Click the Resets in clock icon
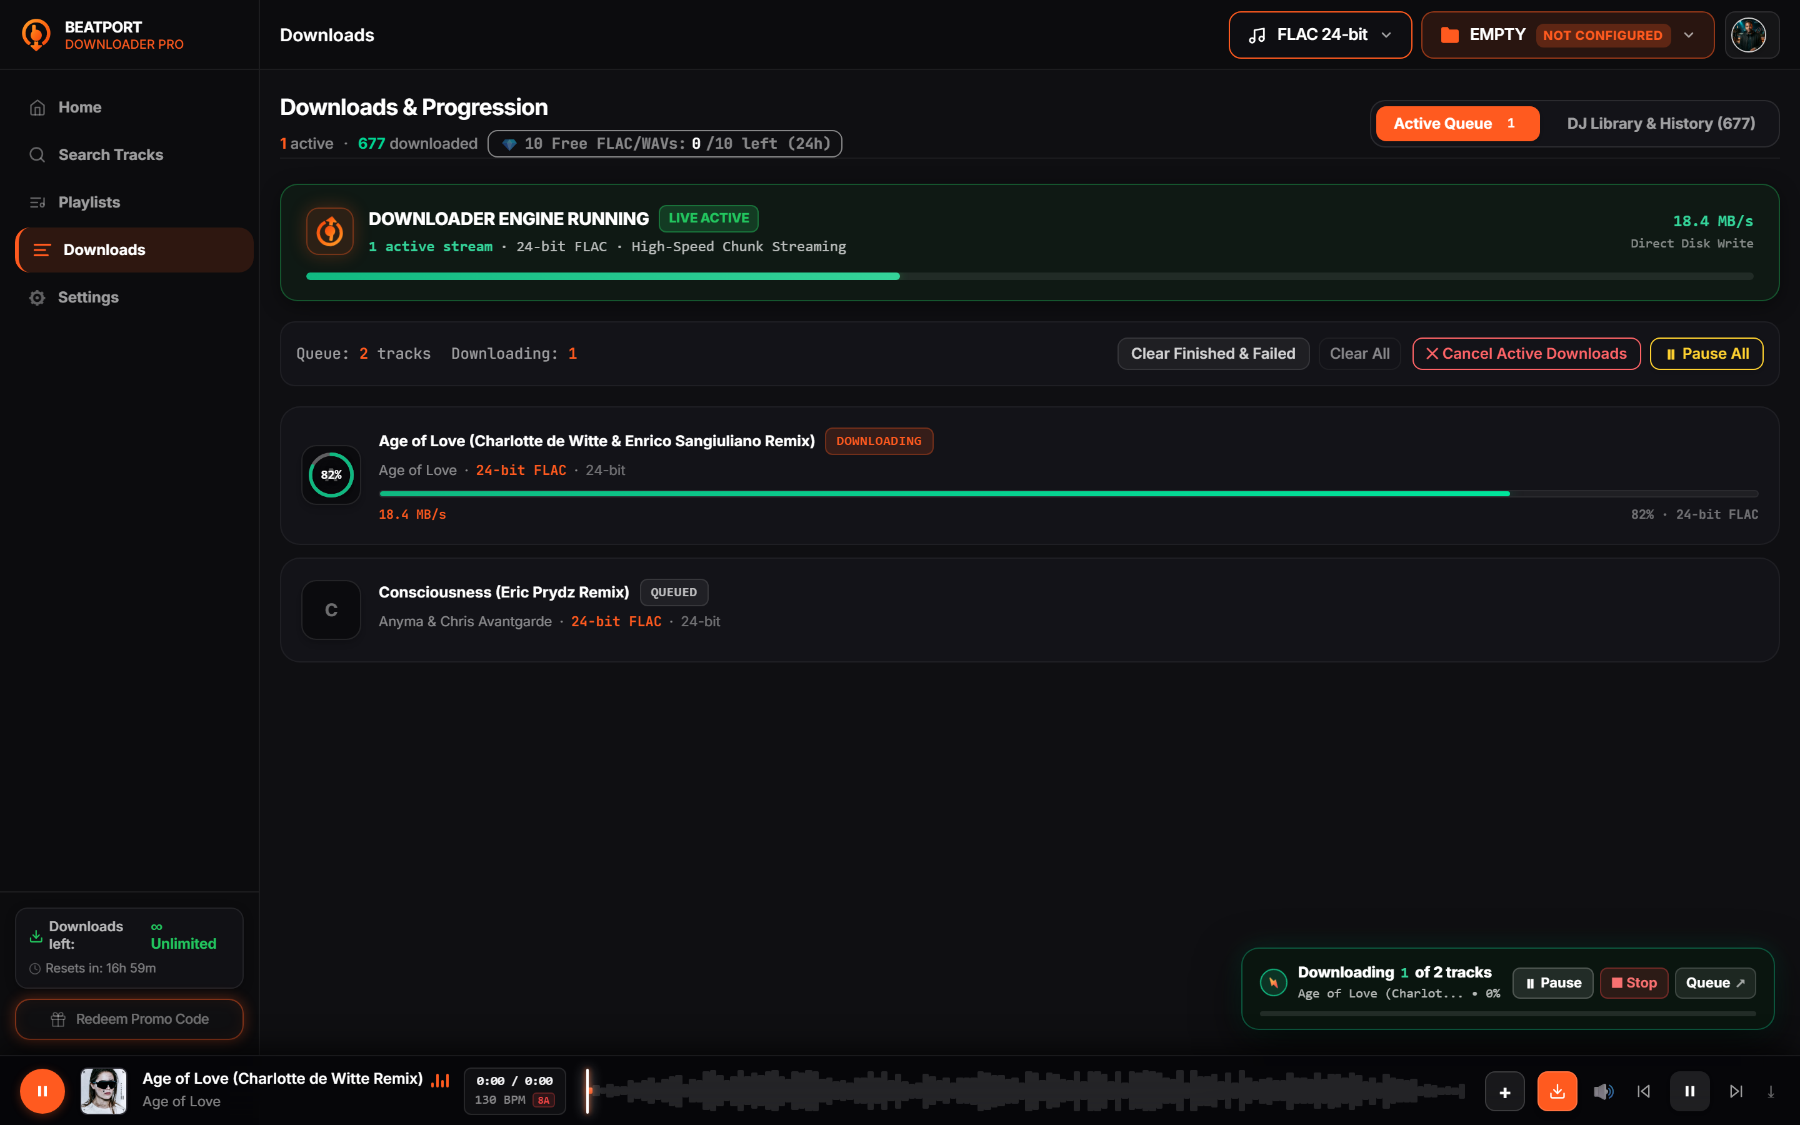This screenshot has height=1125, width=1800. (35, 969)
